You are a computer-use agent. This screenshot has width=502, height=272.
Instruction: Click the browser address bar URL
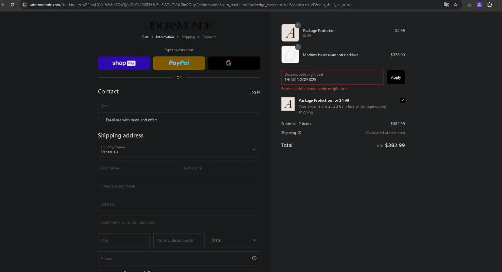(x=191, y=5)
